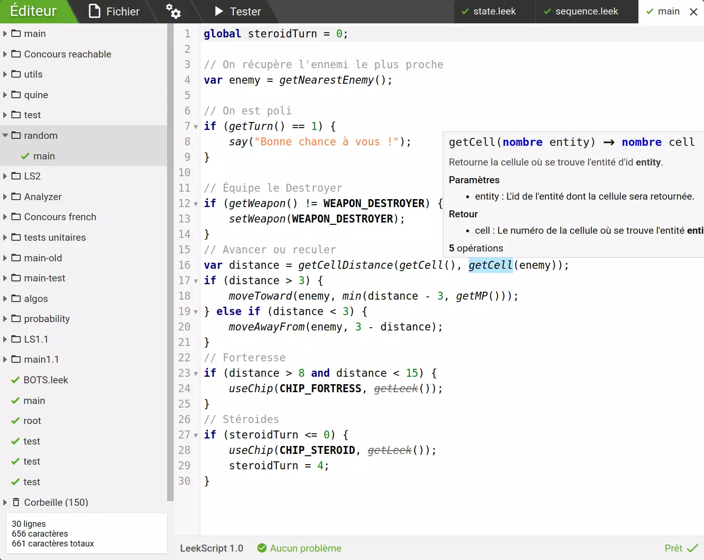The height and width of the screenshot is (560, 704).
Task: Click the string "Bonne chance à vous !"
Action: point(326,142)
